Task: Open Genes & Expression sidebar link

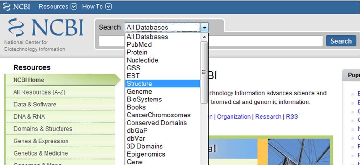Action: click(x=60, y=141)
